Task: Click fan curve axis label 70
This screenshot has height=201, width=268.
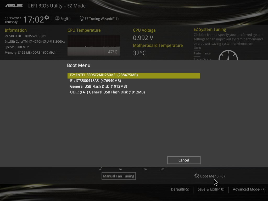Action: pyautogui.click(x=145, y=169)
